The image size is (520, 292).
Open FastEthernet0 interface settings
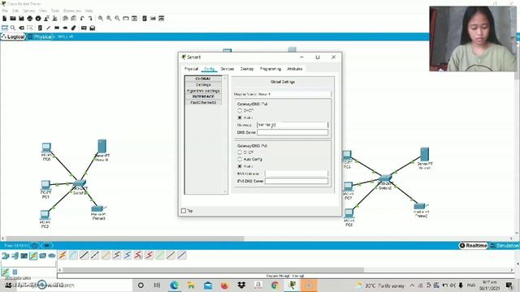[203, 103]
